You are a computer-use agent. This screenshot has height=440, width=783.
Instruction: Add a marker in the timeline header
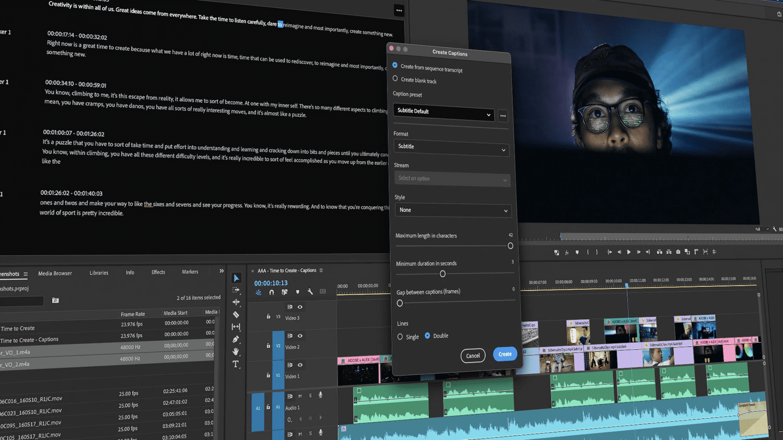(298, 292)
